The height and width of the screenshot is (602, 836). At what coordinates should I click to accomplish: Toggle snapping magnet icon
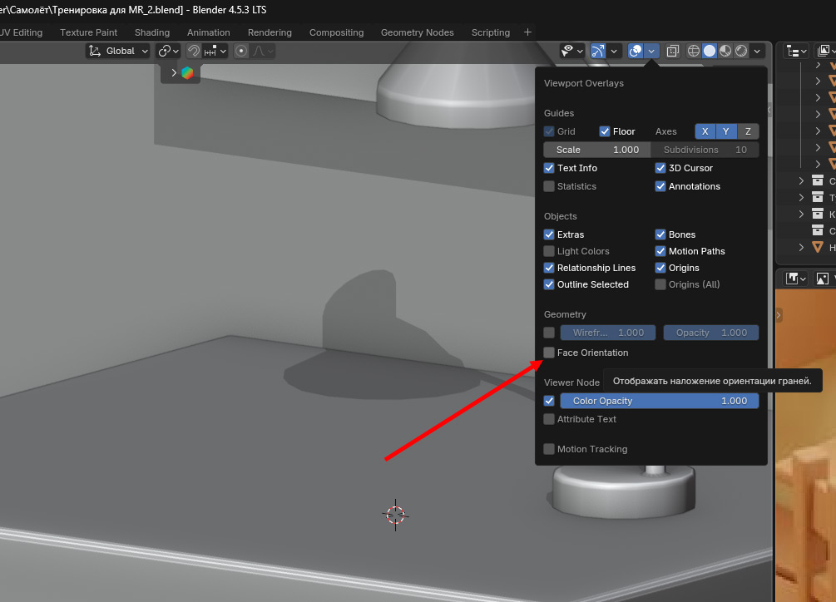click(193, 51)
